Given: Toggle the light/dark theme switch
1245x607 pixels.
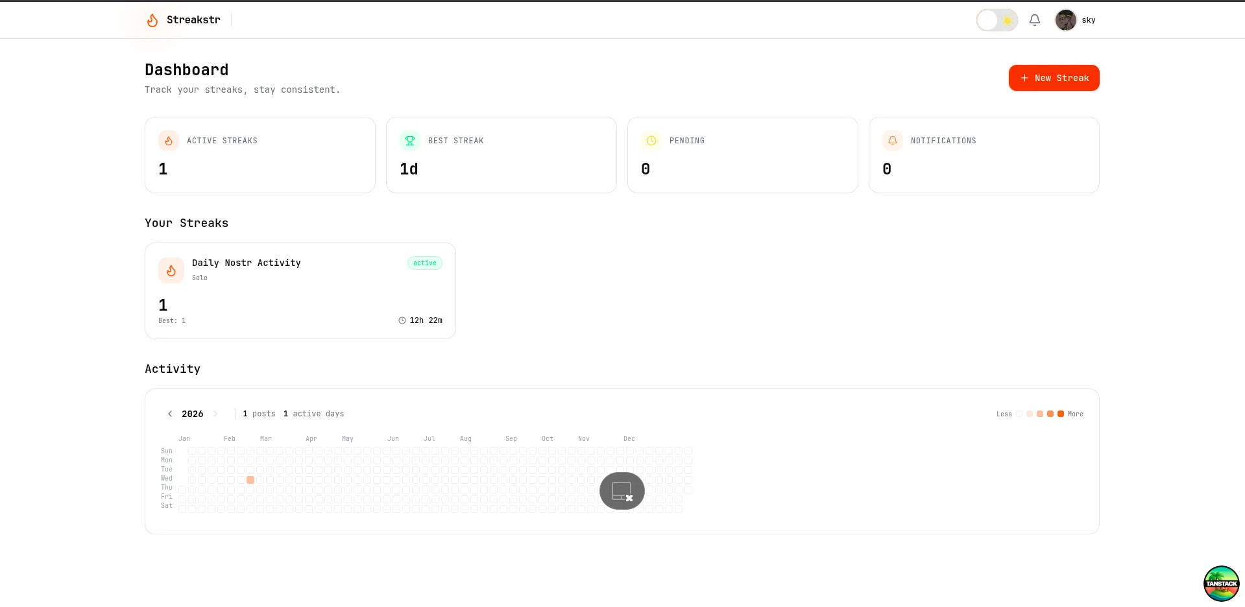Looking at the screenshot, I should [x=997, y=20].
